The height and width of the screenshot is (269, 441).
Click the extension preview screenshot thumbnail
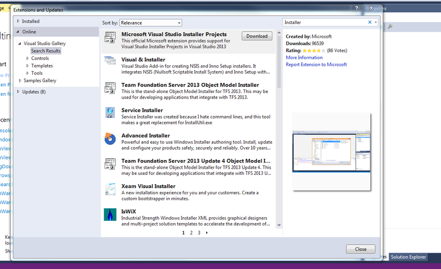pos(332,151)
